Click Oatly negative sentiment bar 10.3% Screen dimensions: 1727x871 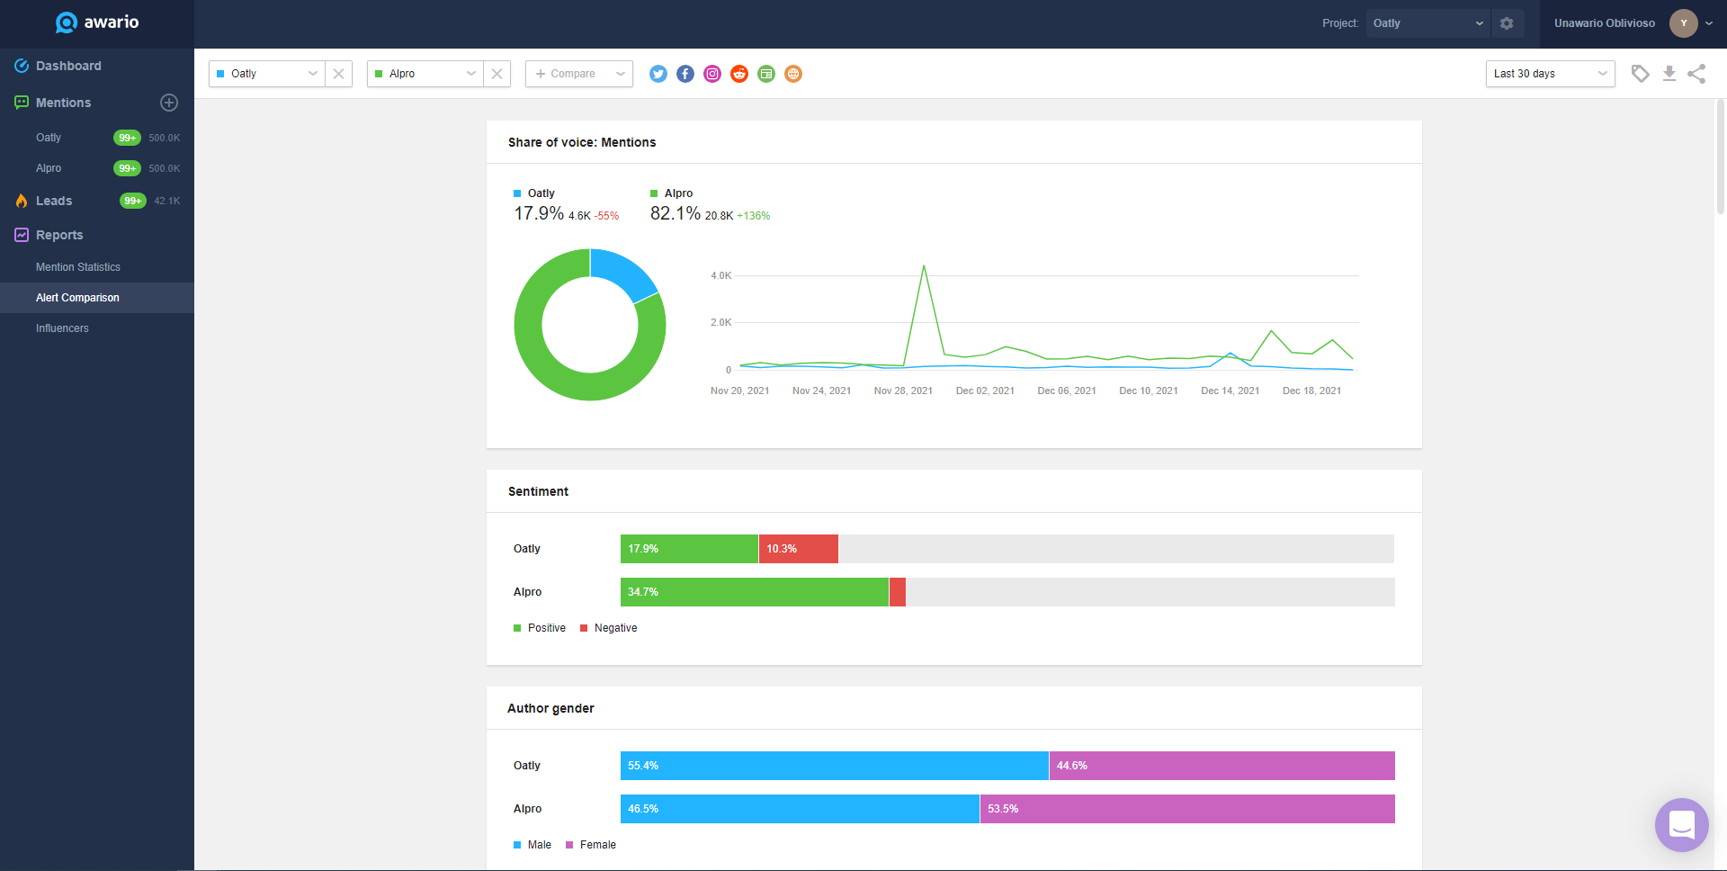tap(799, 549)
